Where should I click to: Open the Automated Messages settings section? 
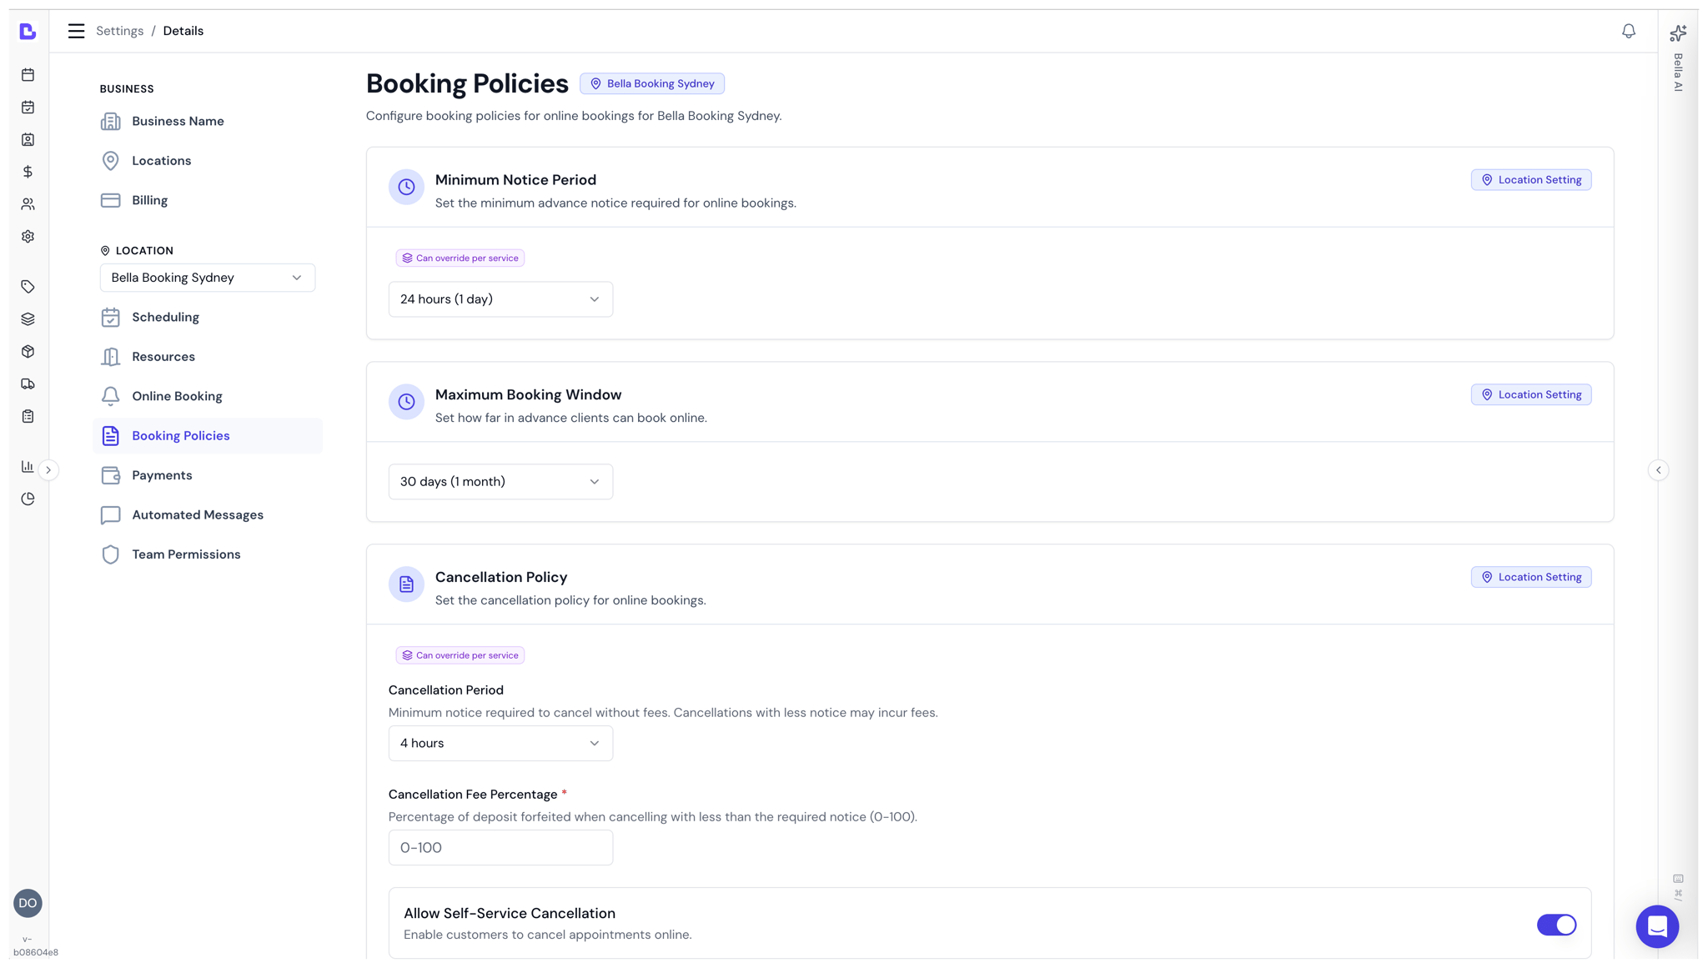197,514
